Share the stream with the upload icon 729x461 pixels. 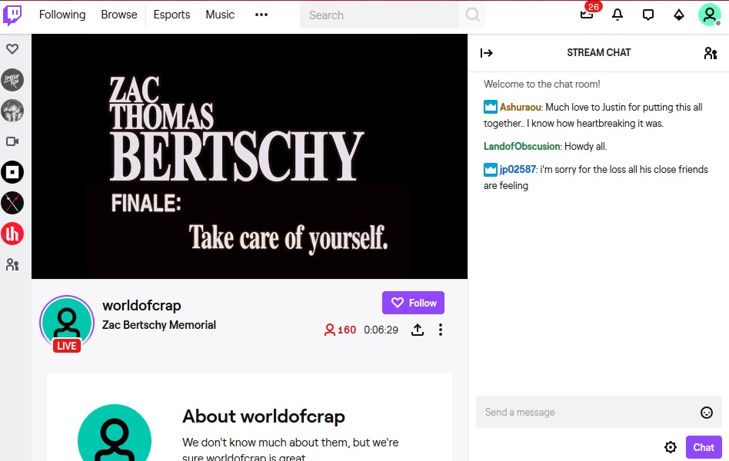pyautogui.click(x=418, y=330)
